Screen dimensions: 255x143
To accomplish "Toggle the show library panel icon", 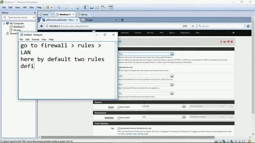I will click(x=86, y=8).
